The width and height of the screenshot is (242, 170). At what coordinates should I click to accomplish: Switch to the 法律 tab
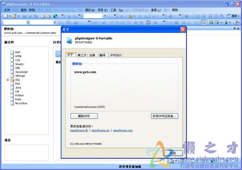tap(92, 55)
